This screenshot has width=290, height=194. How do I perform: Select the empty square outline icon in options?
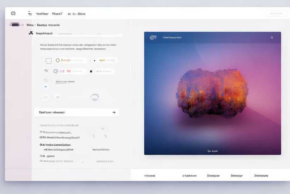(48, 61)
